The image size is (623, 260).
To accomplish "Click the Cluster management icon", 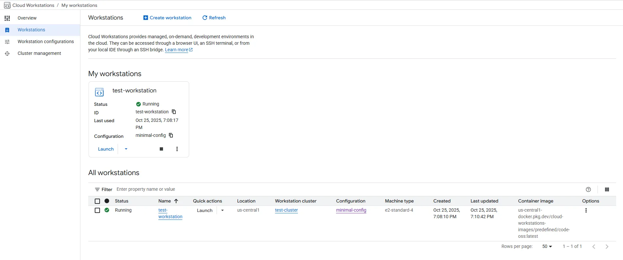I will 7,54.
